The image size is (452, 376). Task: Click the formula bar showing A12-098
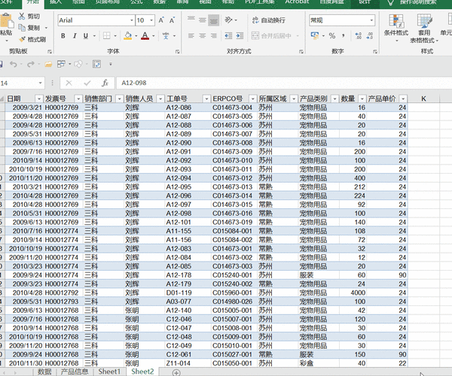[x=284, y=83]
